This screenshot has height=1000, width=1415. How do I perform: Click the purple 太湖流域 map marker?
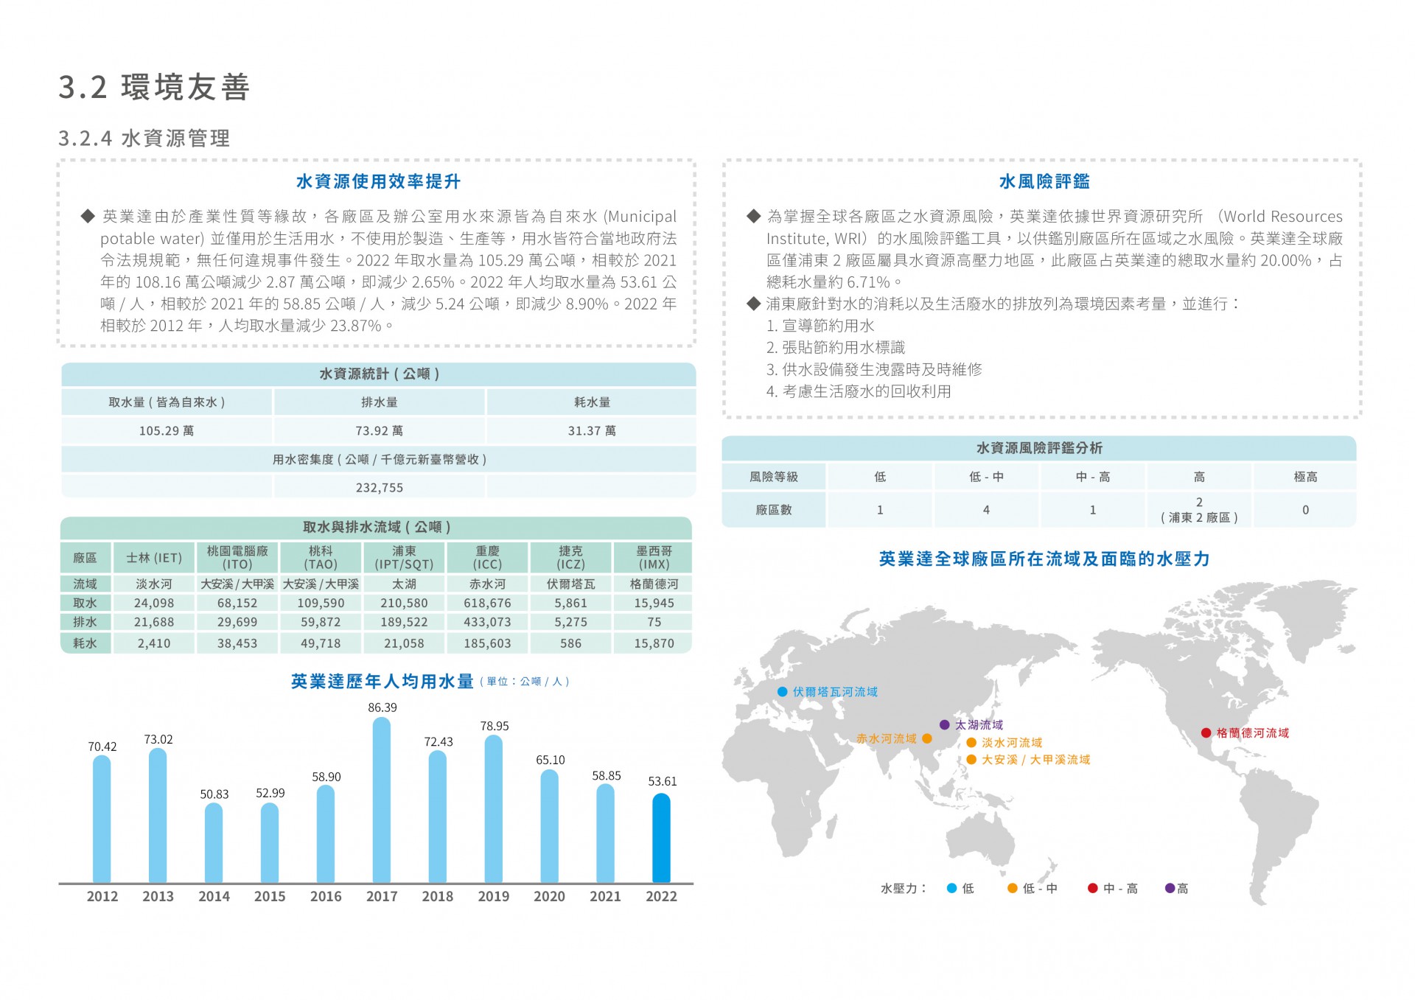[945, 725]
